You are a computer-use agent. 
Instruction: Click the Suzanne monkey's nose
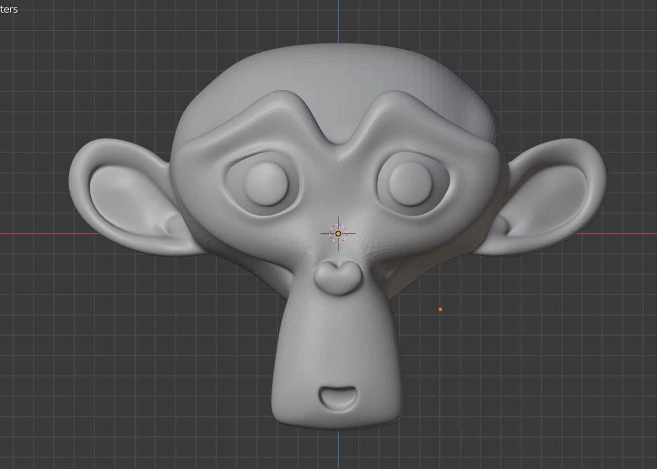338,278
